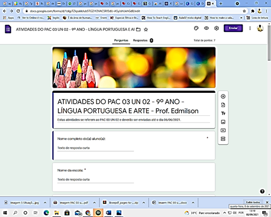The width and height of the screenshot is (271, 217).
Task: Add title and description (Tt icon)
Action: coord(223,114)
